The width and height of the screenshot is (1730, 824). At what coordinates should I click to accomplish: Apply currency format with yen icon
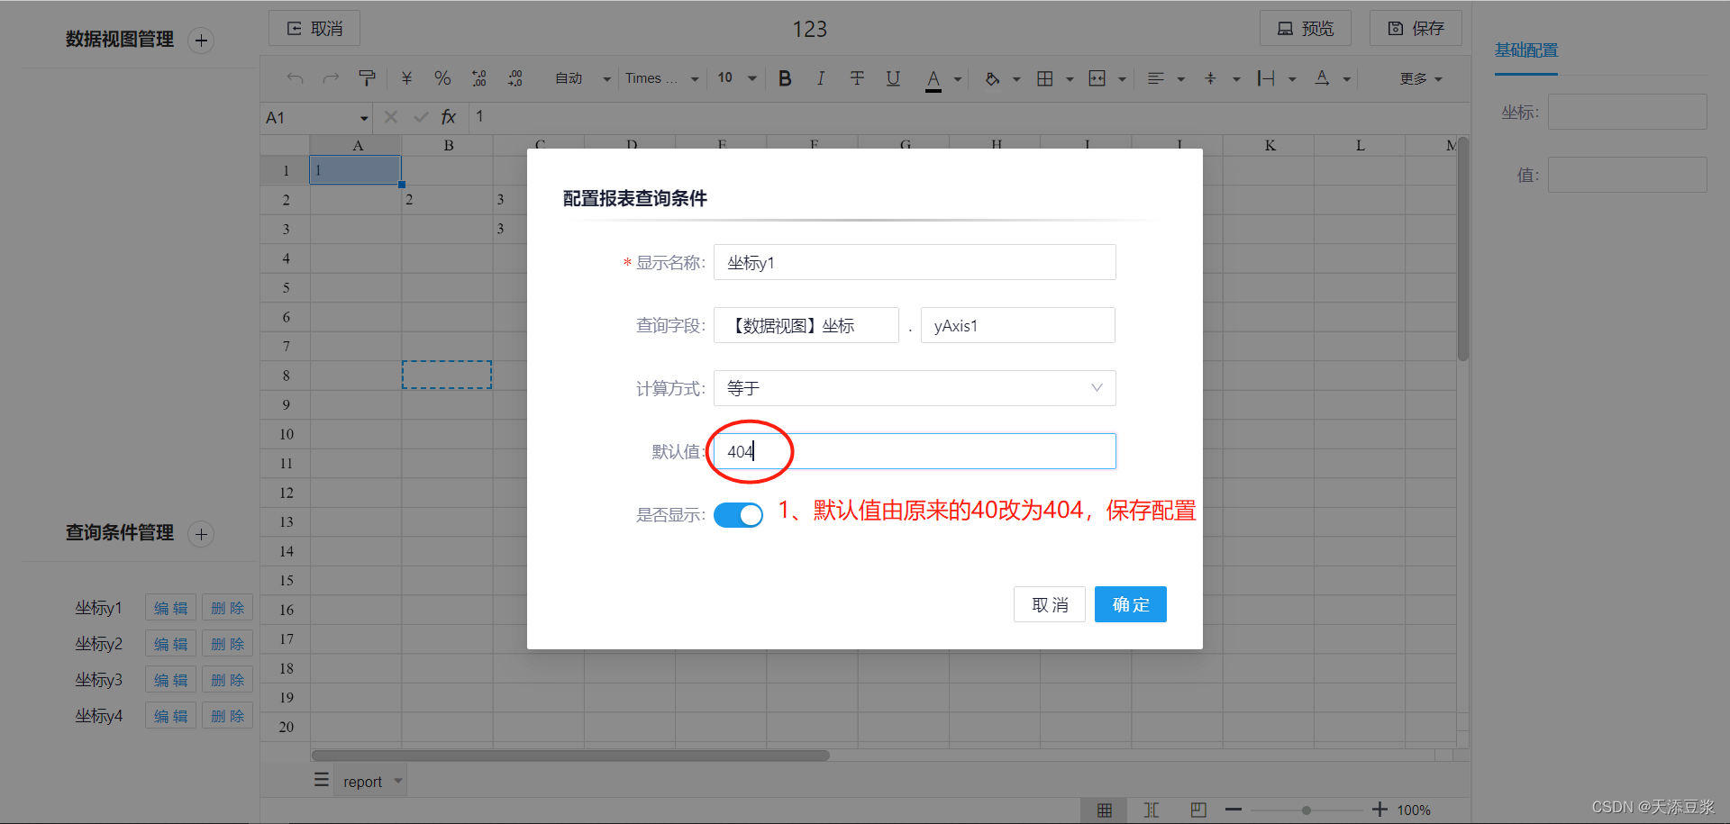[406, 78]
